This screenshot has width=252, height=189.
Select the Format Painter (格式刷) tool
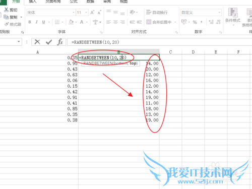click(13, 24)
